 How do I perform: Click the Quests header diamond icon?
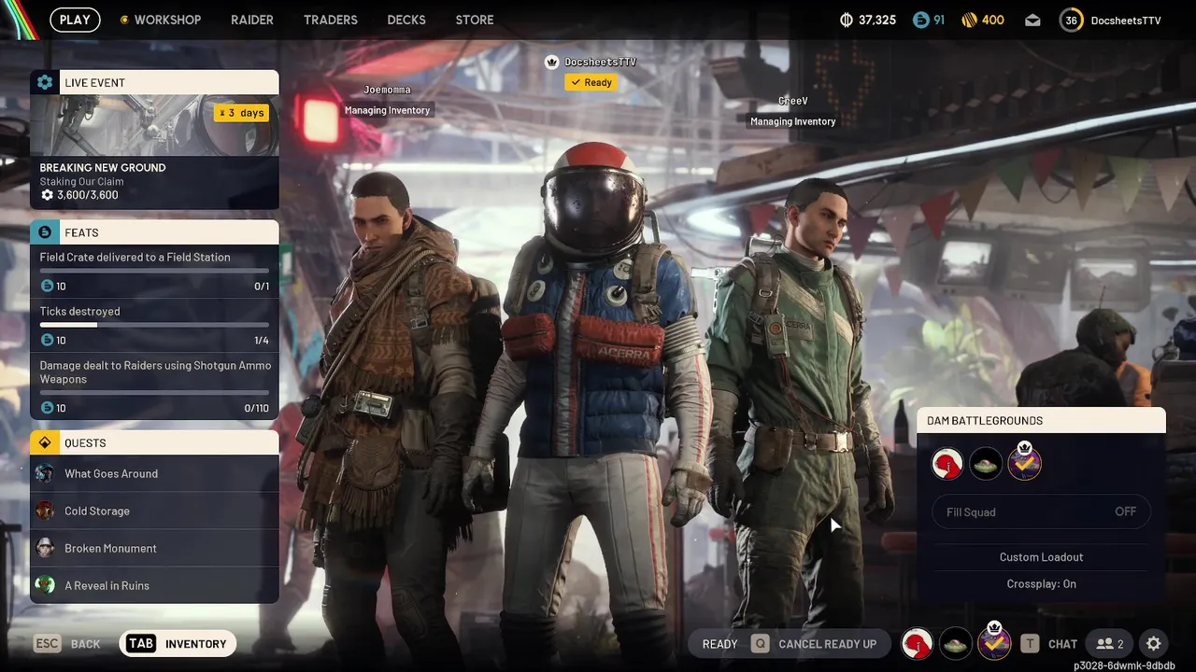(x=45, y=442)
